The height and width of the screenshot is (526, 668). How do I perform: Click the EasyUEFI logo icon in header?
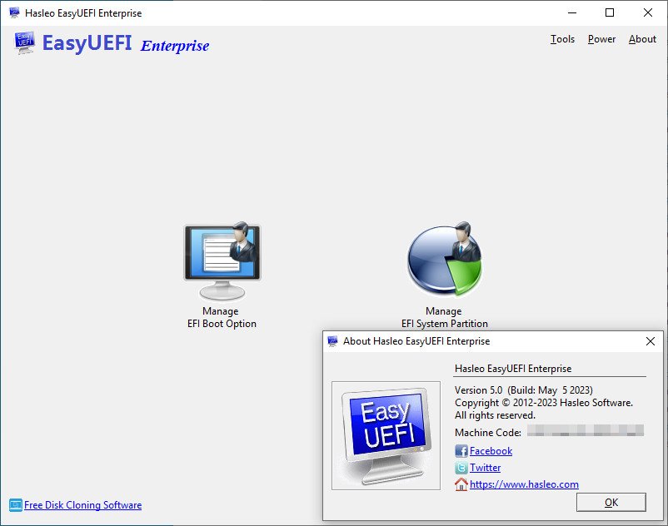(24, 42)
